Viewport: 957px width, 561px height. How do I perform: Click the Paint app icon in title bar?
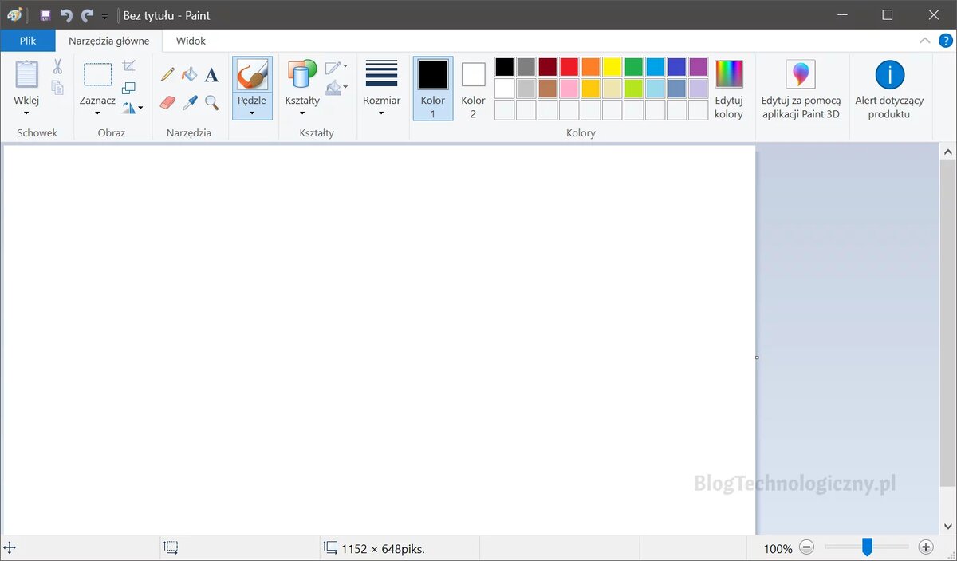14,15
